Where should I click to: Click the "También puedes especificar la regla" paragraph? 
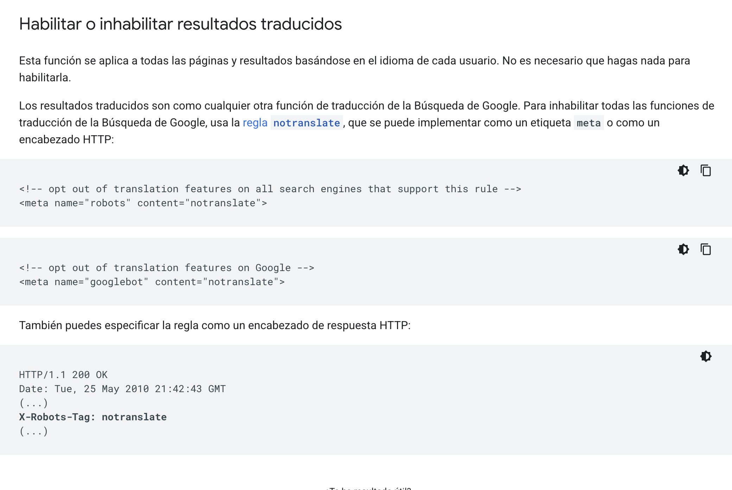coord(215,325)
